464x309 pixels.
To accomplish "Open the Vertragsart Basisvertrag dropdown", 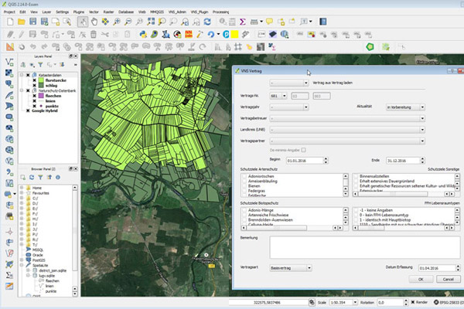I will (291, 268).
